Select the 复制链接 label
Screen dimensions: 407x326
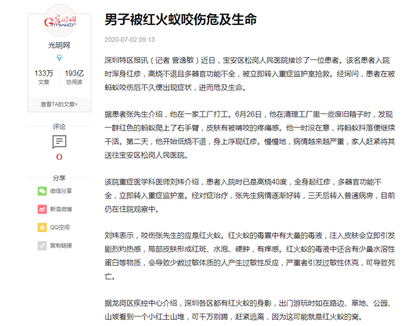click(61, 246)
